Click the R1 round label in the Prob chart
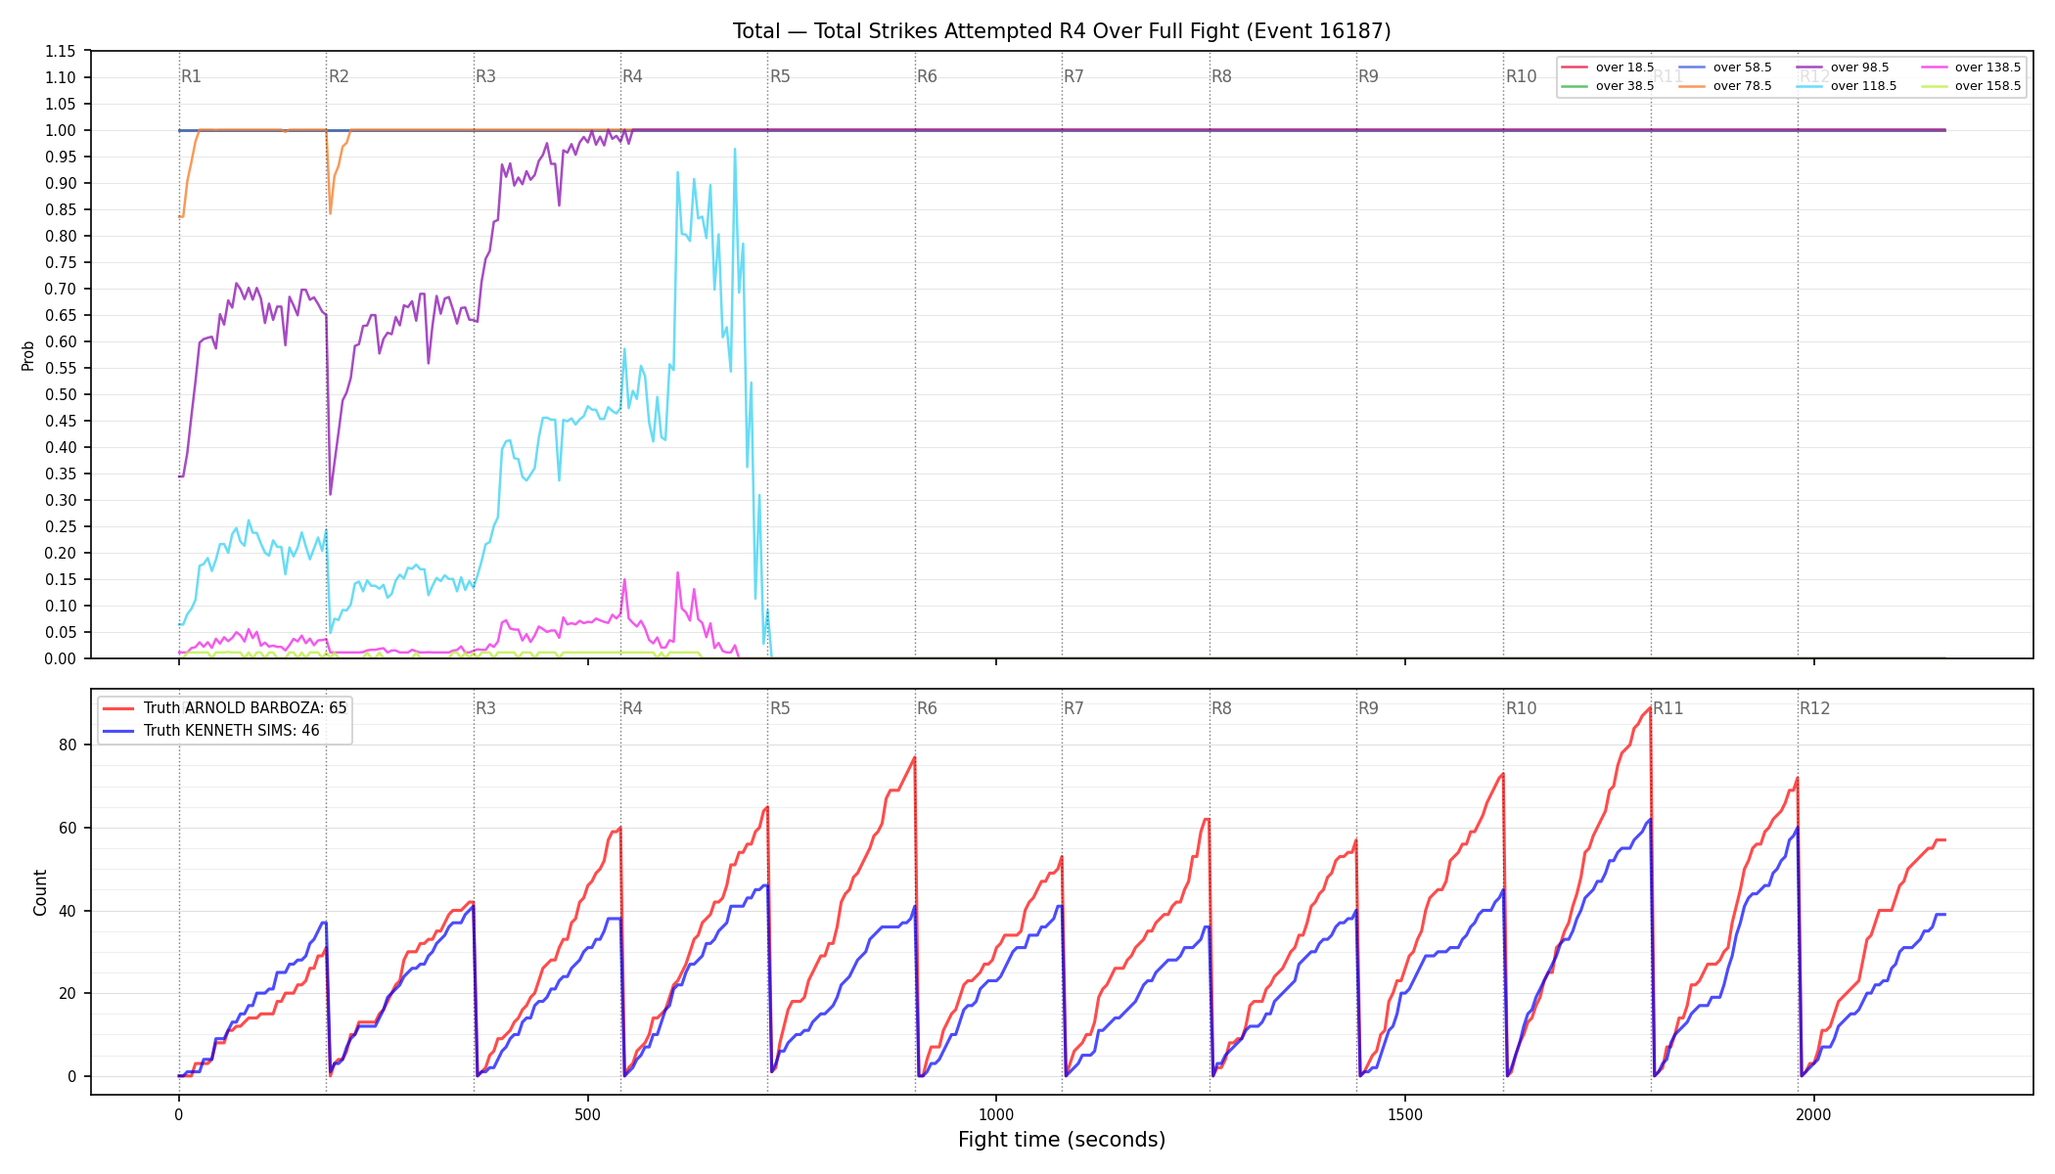The width and height of the screenshot is (2055, 1174). 191,76
